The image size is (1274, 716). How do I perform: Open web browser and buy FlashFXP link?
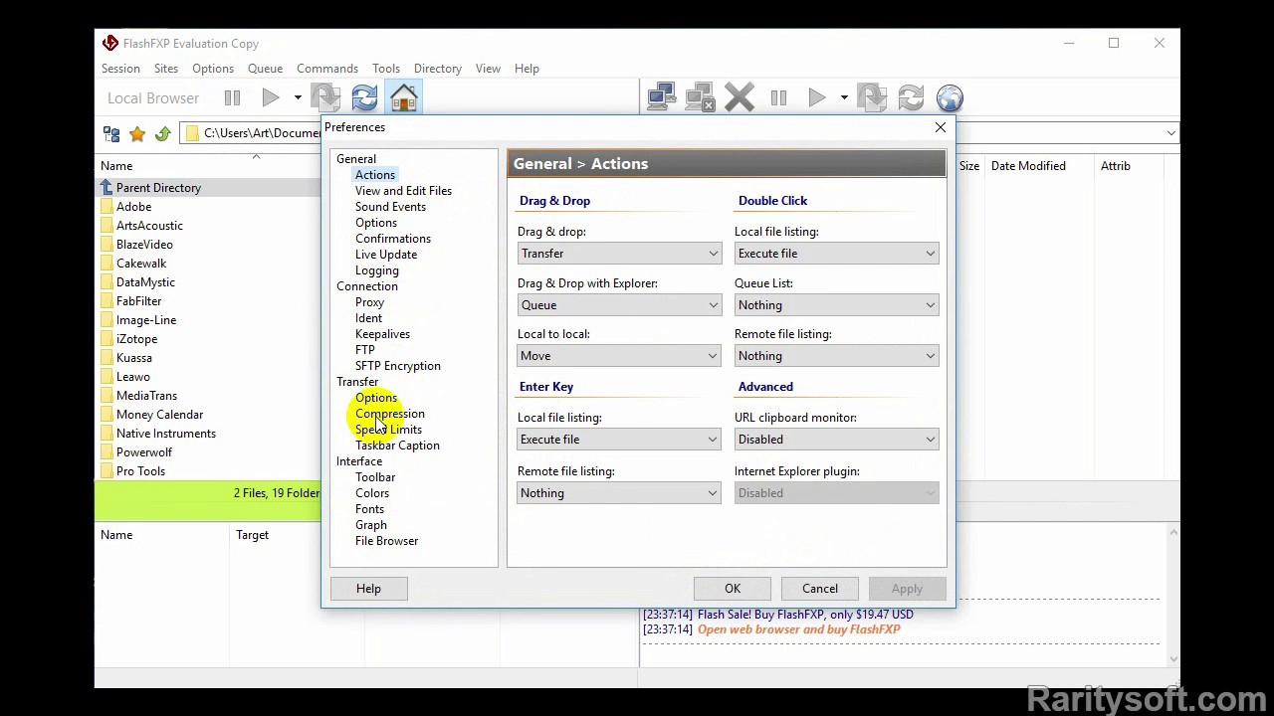pos(798,629)
